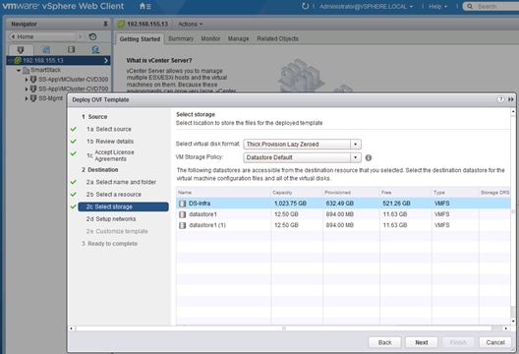Click the DS-Infra datastore icon
Image resolution: width=519 pixels, height=354 pixels.
pos(182,204)
